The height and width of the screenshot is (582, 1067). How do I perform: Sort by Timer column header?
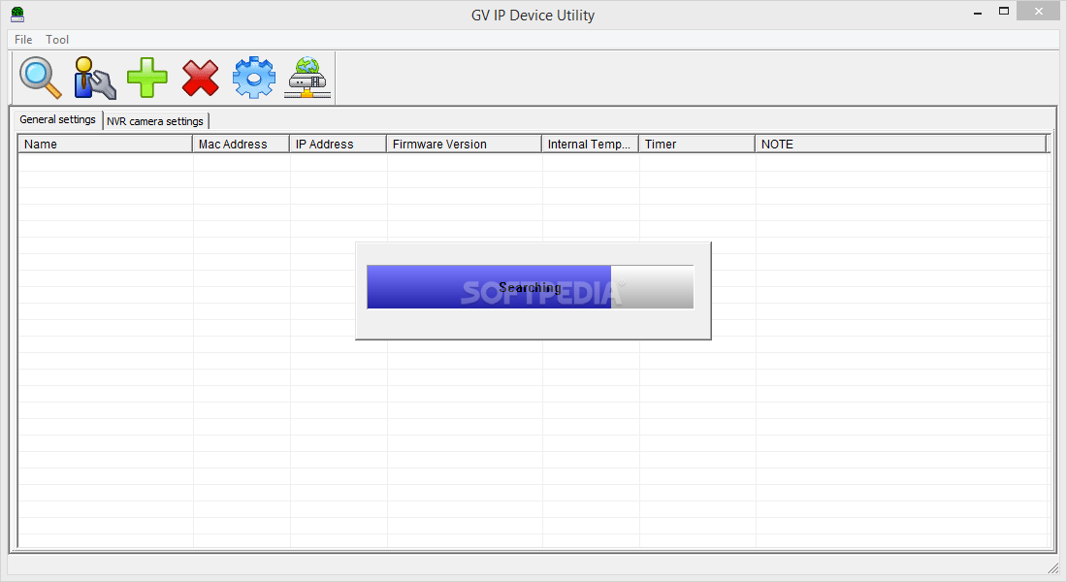(696, 144)
